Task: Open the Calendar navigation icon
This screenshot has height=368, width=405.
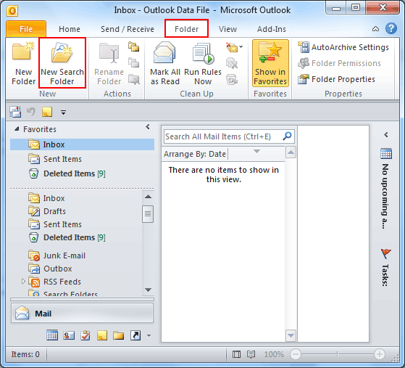Action: pos(52,335)
